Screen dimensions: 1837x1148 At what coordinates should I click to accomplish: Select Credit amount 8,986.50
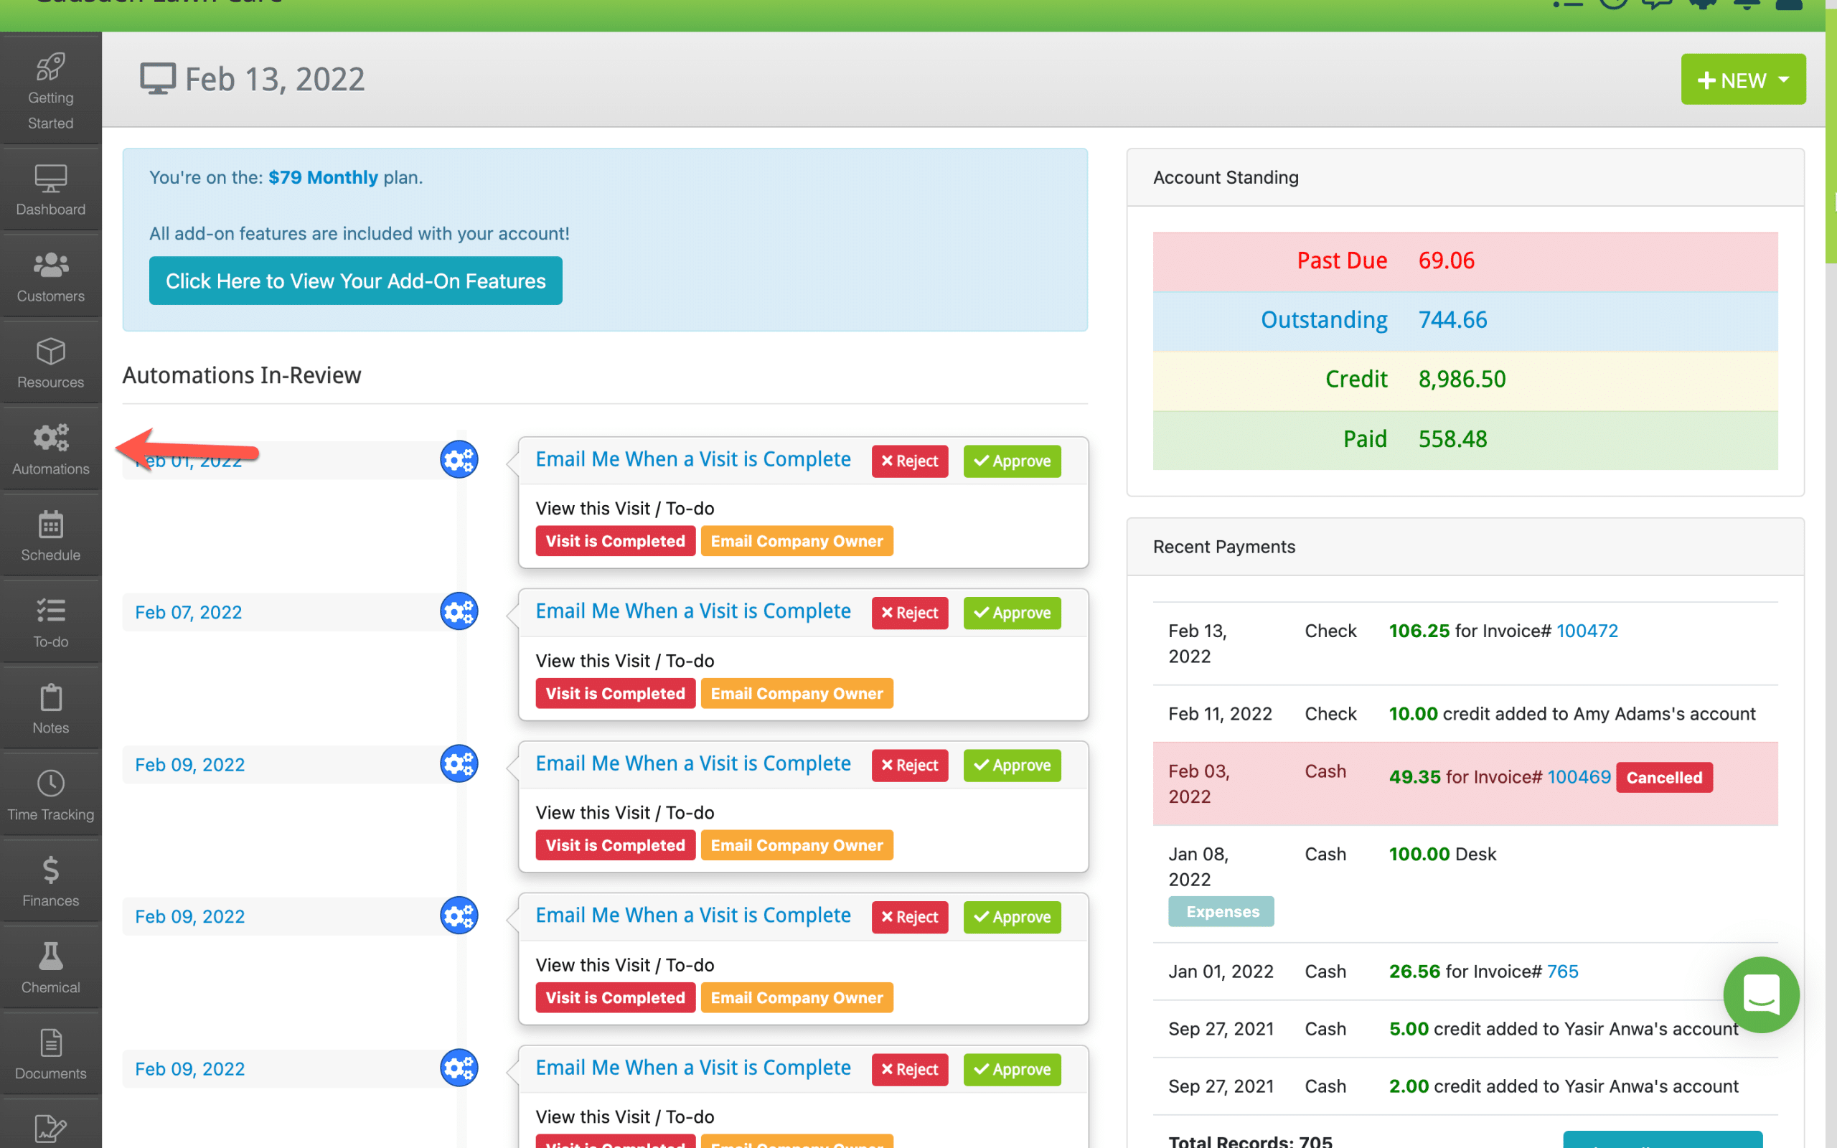[x=1462, y=379]
